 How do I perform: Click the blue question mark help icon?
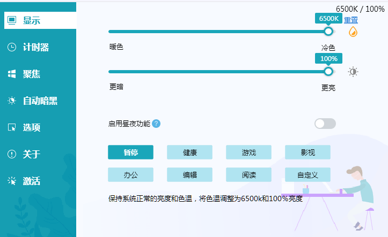156,124
